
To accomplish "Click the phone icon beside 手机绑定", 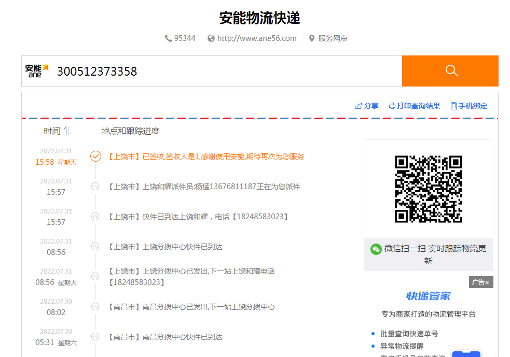I will 453,106.
